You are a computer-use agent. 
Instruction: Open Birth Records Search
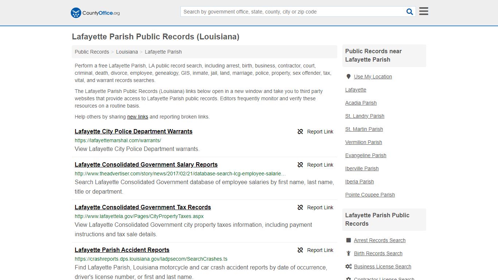click(x=378, y=253)
